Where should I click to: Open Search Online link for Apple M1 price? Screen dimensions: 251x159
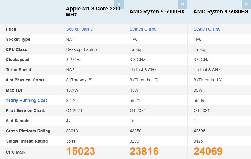click(79, 29)
